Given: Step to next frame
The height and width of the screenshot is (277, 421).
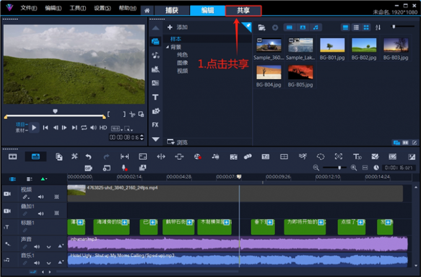Looking at the screenshot, I should tap(64, 128).
